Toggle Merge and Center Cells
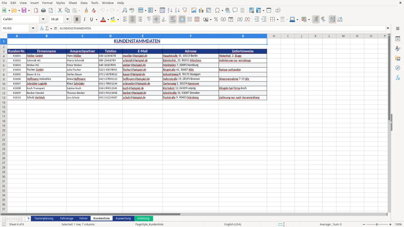This screenshot has height=227, width=404. (182, 20)
